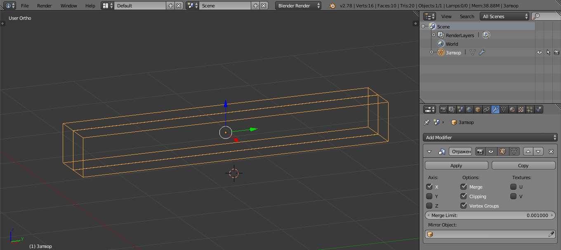Click the eyedropper next to Mirror Object
This screenshot has height=250, width=561.
coord(551,234)
